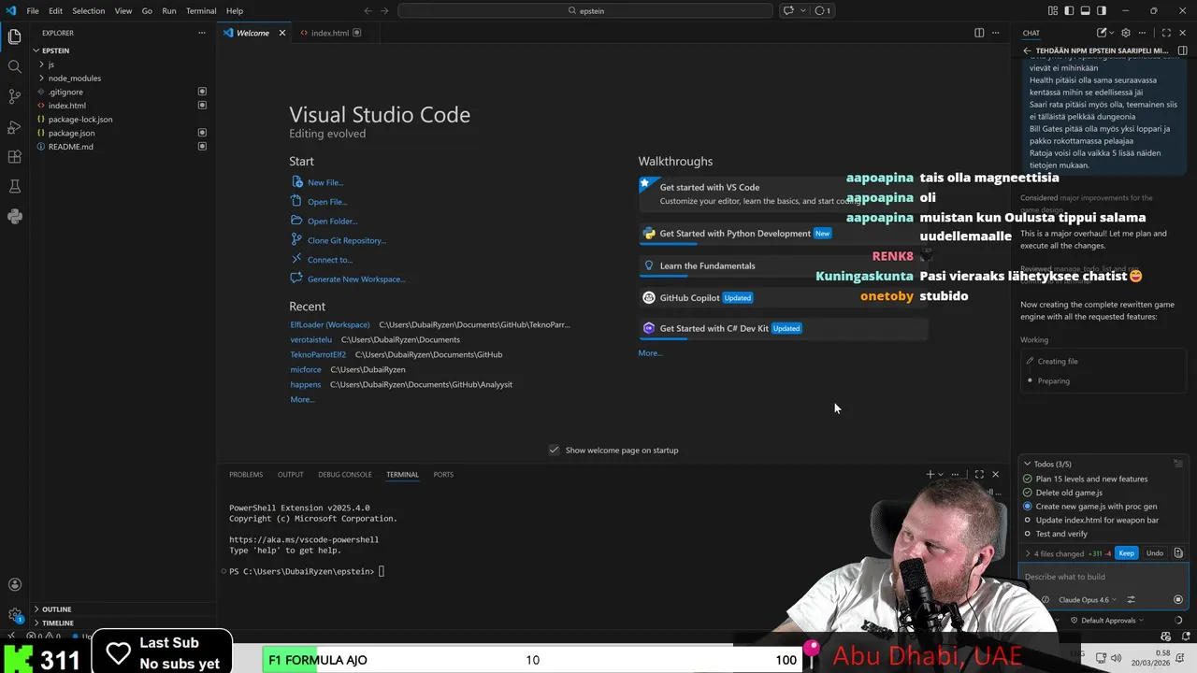The image size is (1197, 673).
Task: Add a new terminal with plus icon
Action: coord(930,475)
